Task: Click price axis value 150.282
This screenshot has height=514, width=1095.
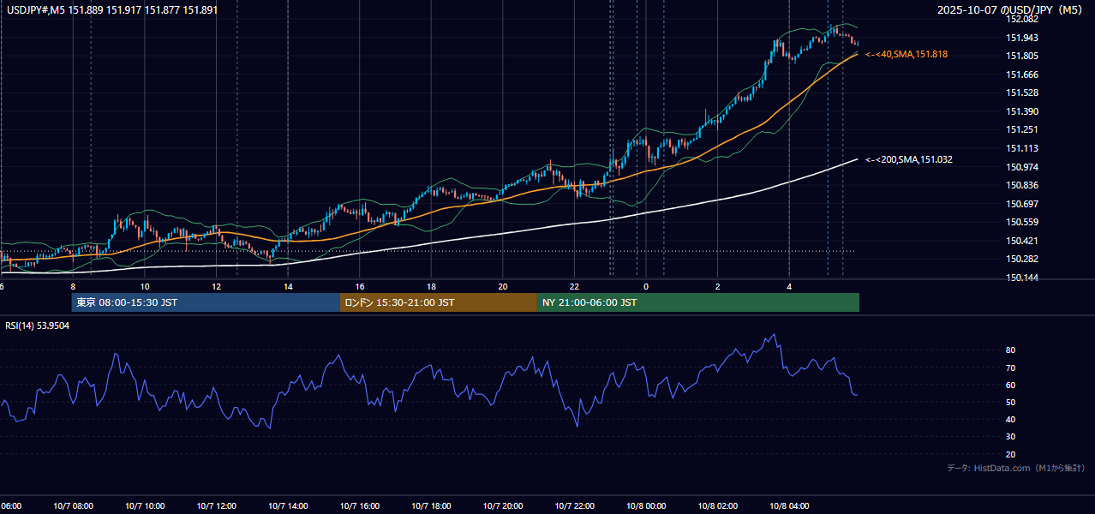Action: click(1022, 260)
